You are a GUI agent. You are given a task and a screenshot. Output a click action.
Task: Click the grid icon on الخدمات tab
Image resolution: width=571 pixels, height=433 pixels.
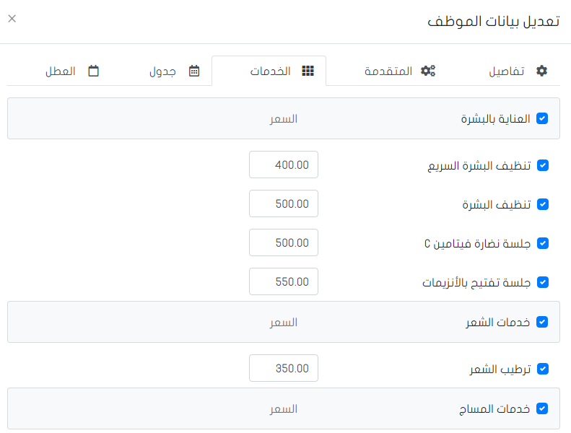308,71
